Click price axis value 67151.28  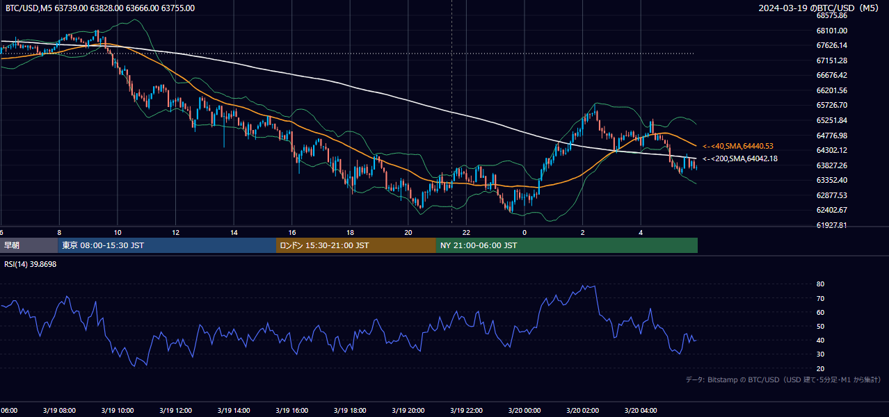click(x=831, y=60)
